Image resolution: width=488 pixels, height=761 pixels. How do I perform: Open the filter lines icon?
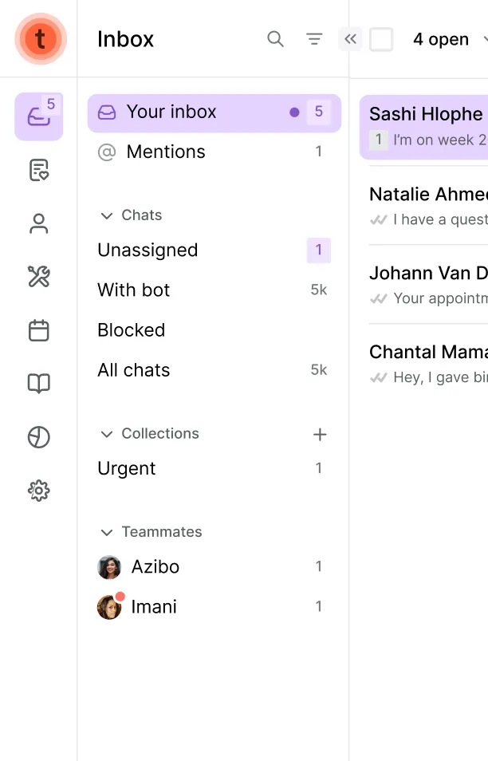[314, 39]
